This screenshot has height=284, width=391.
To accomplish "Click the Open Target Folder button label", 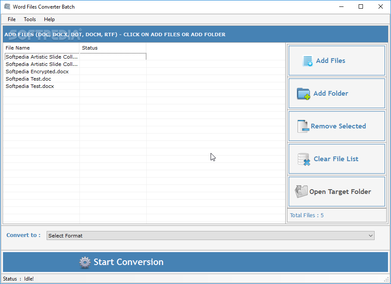I will tap(340, 192).
